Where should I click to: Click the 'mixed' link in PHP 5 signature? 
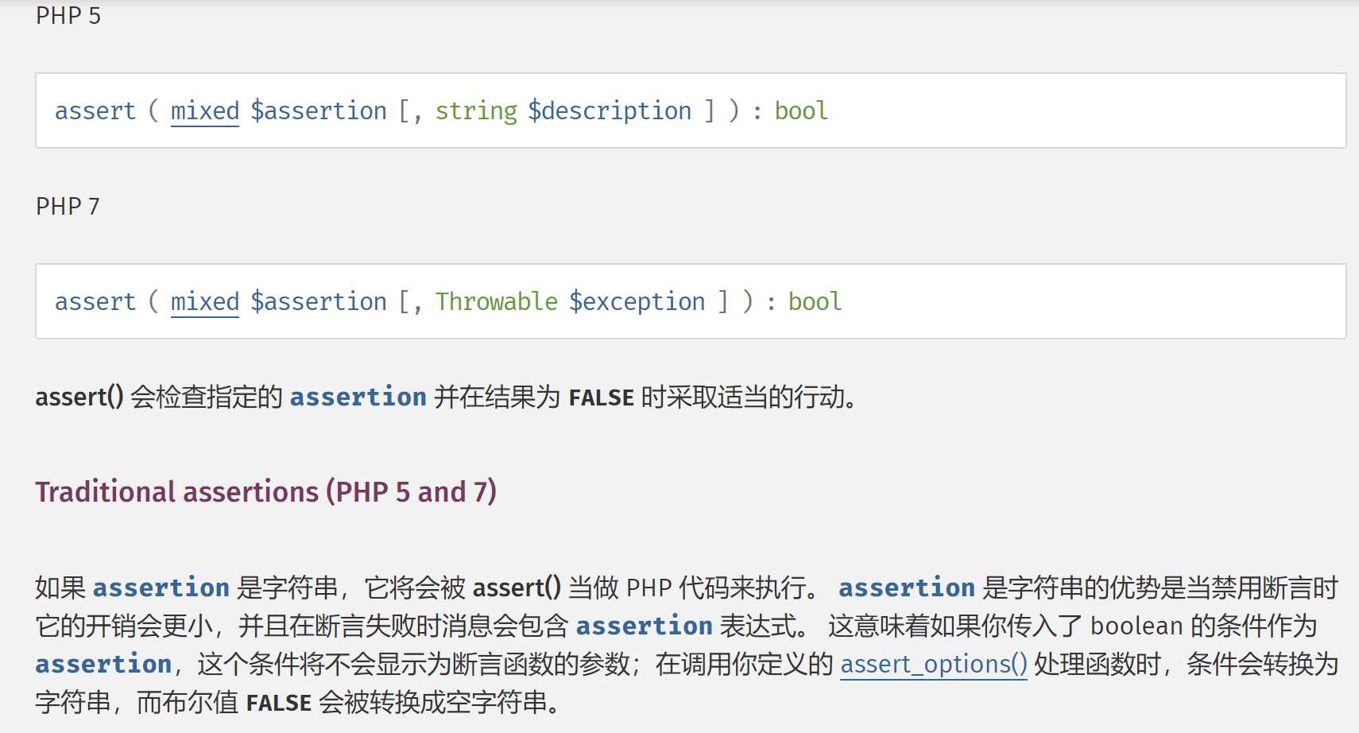(205, 111)
